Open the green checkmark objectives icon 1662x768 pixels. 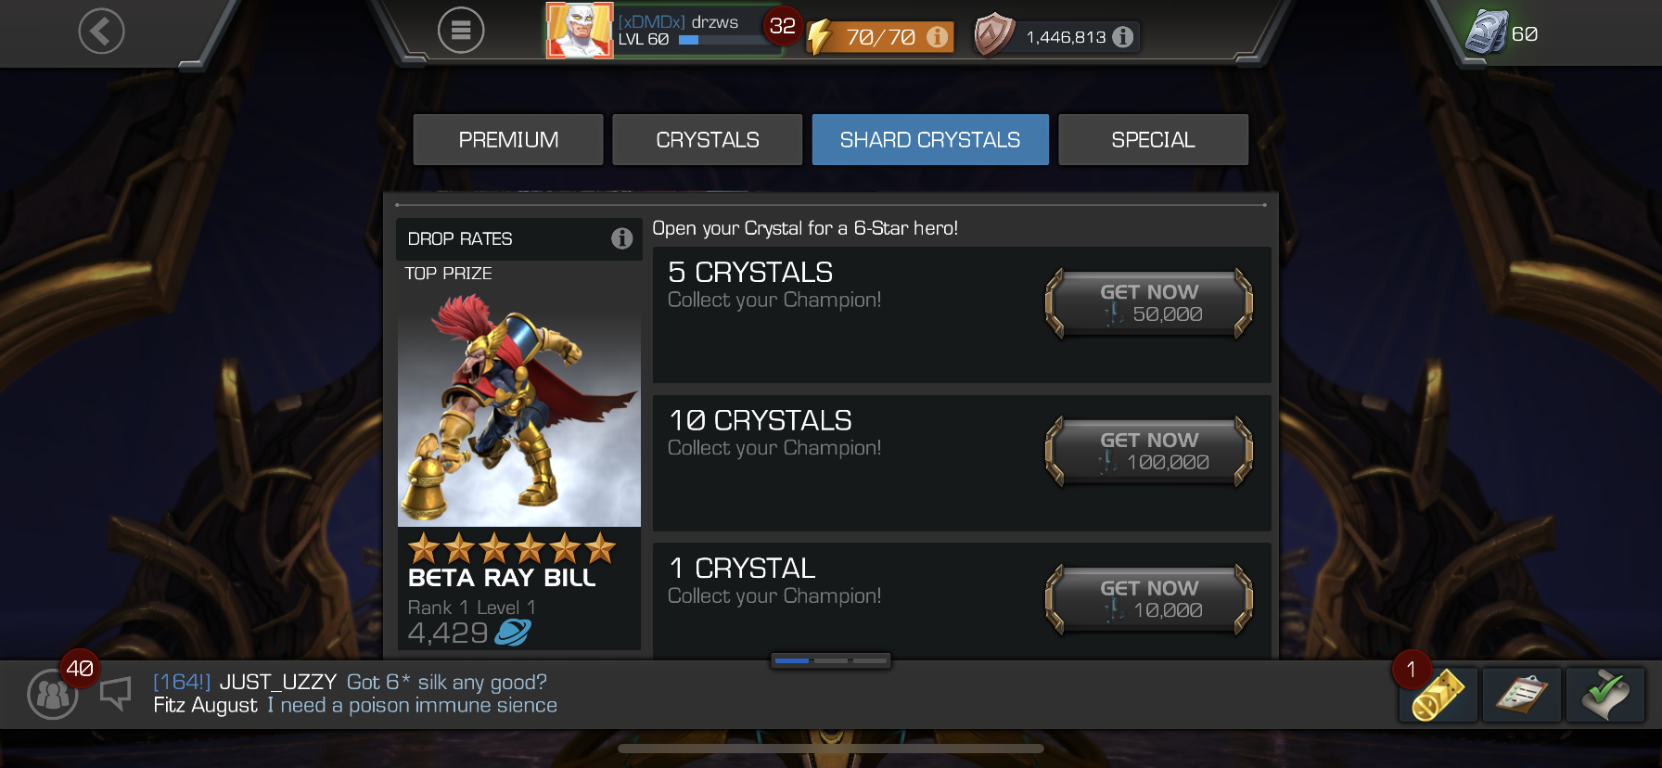pyautogui.click(x=1605, y=695)
